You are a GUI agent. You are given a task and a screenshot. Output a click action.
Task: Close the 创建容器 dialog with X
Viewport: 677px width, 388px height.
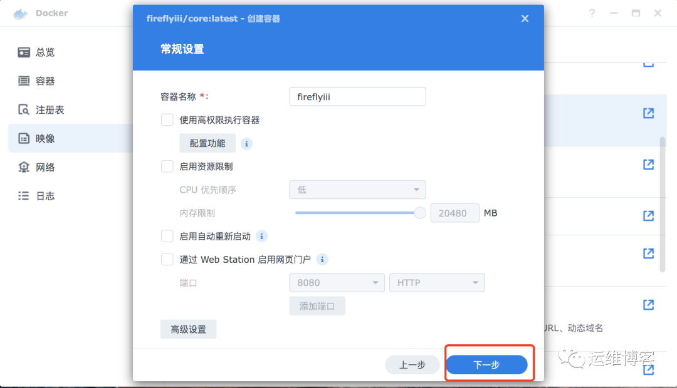[x=525, y=19]
